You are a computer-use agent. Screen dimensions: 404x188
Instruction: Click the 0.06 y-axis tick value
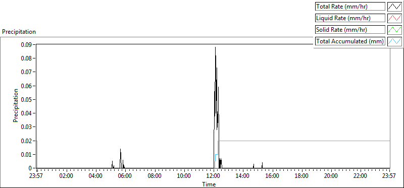tap(27, 86)
